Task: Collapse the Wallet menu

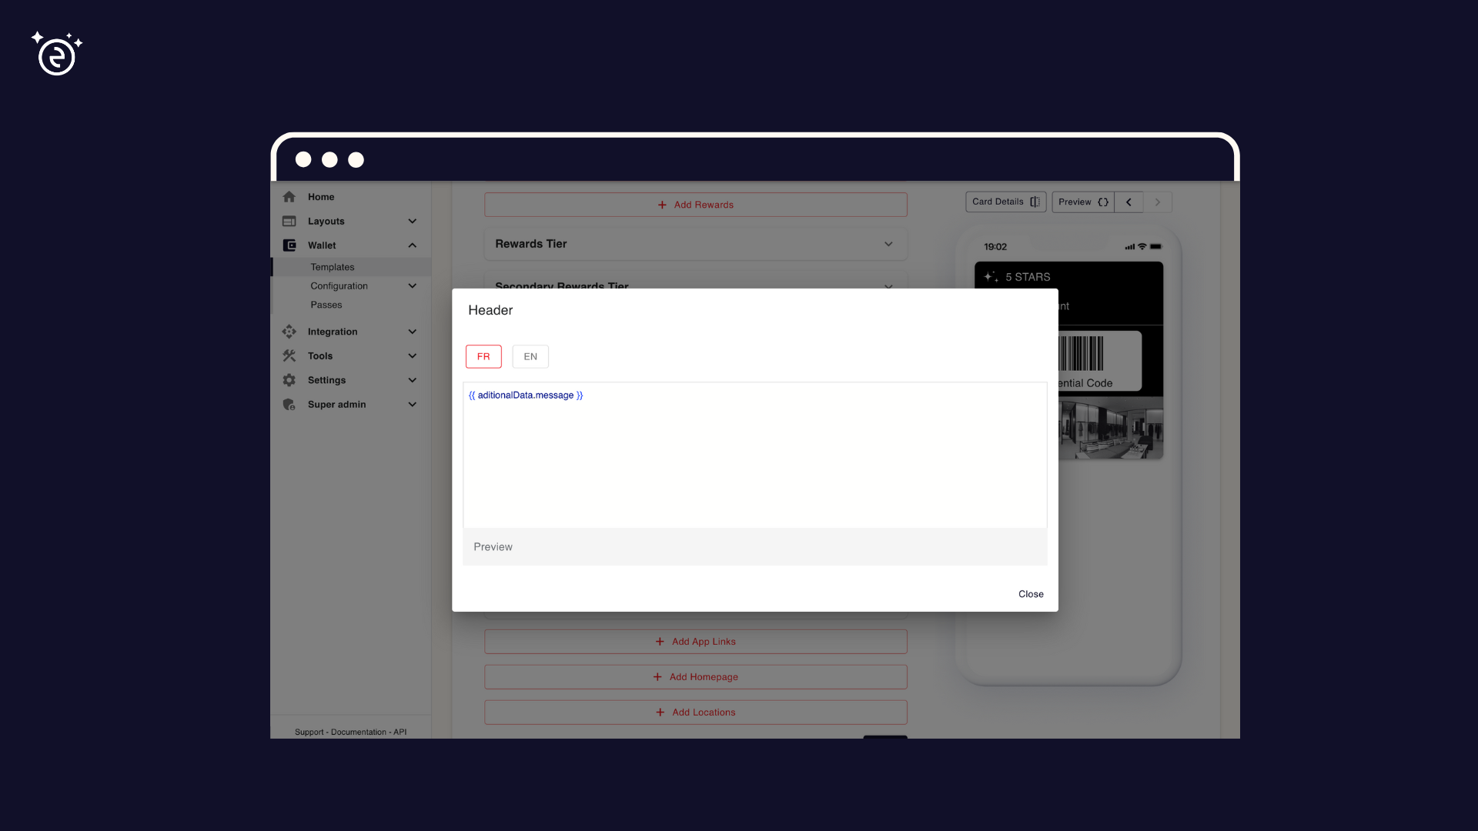Action: click(413, 245)
